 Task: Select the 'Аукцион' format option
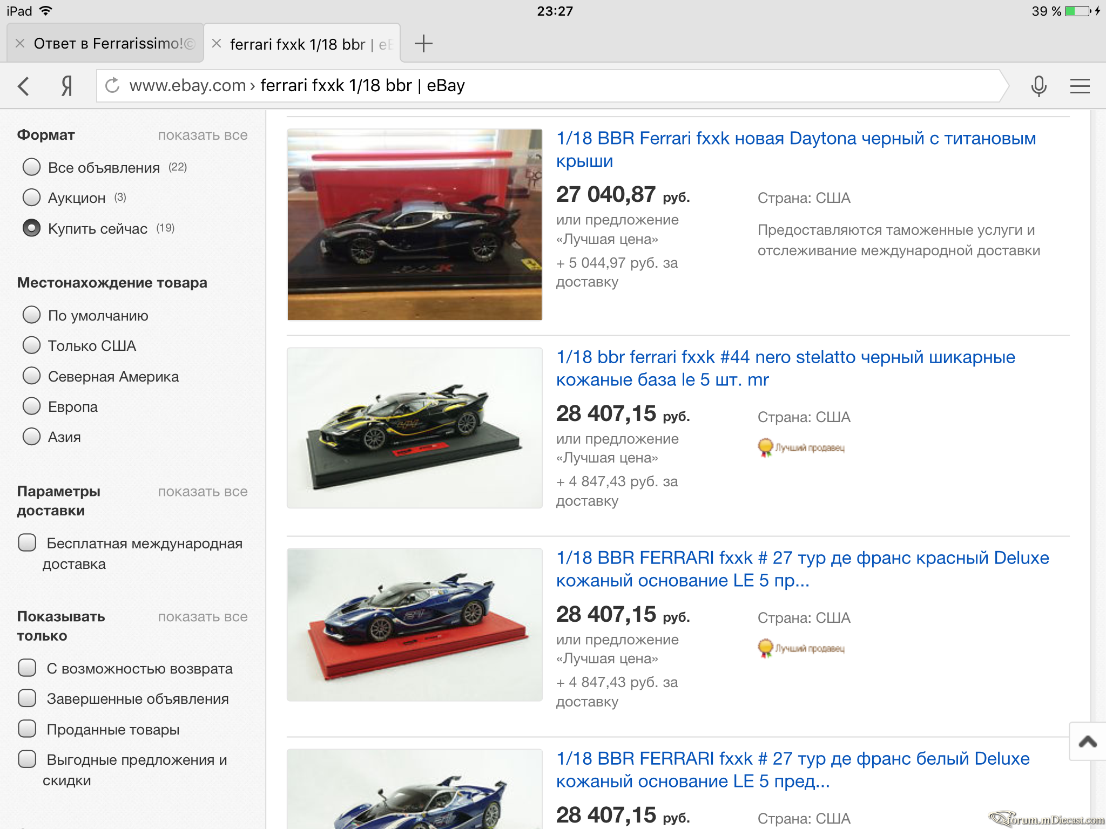[32, 198]
